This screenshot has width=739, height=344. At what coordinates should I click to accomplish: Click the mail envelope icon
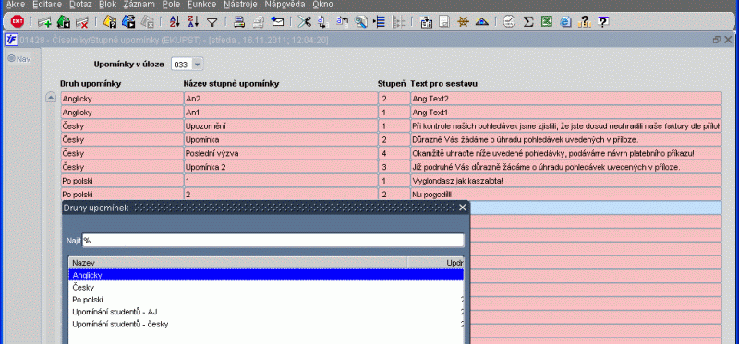coord(278,21)
